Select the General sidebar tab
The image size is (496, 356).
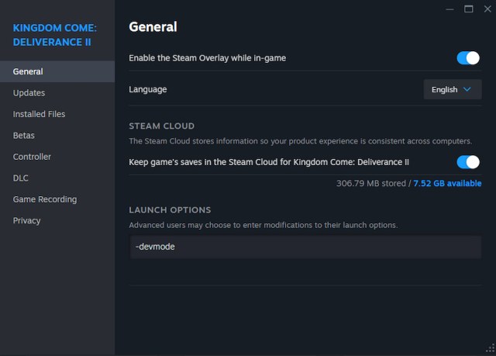(x=57, y=71)
